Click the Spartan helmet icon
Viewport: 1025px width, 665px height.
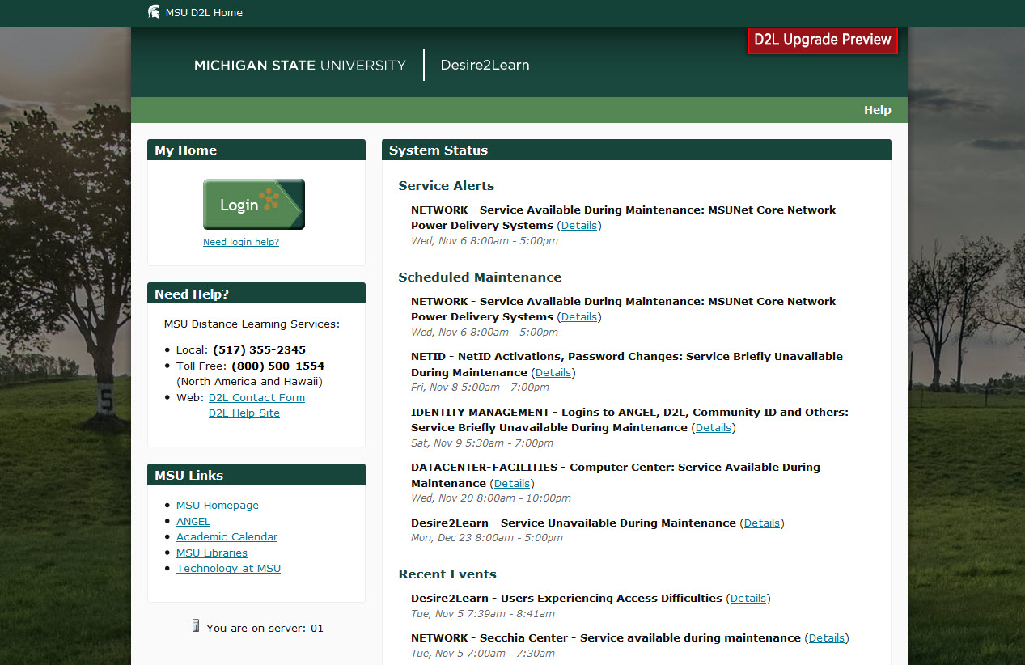coord(154,11)
